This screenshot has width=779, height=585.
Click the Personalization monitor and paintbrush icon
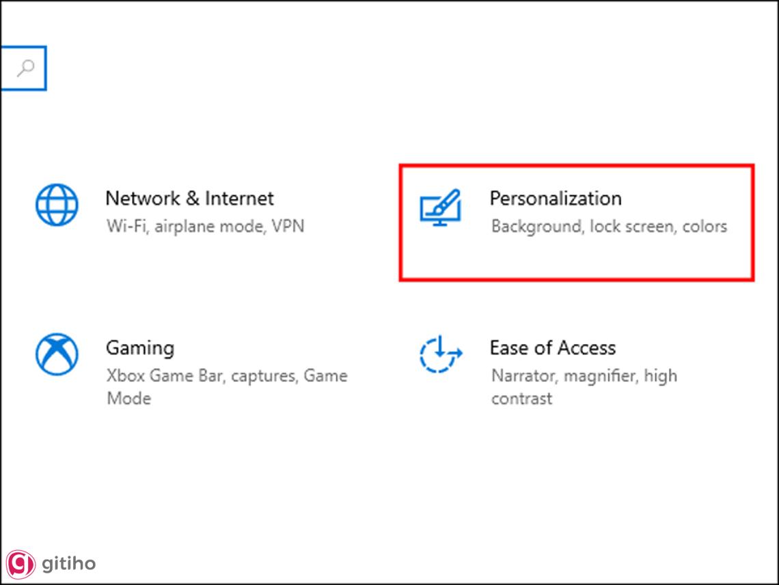pos(440,207)
